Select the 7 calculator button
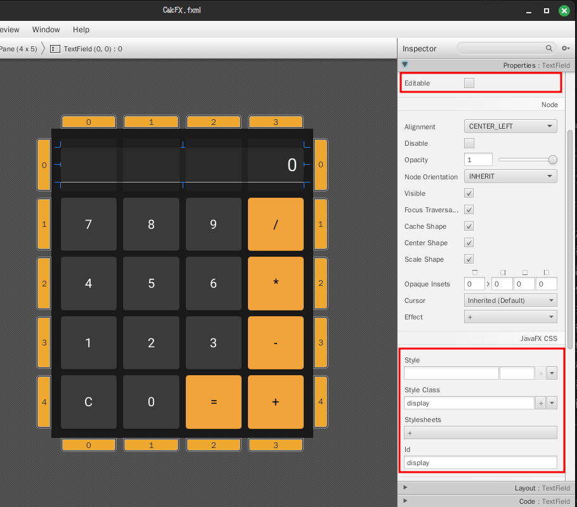This screenshot has height=507, width=577. click(x=89, y=224)
